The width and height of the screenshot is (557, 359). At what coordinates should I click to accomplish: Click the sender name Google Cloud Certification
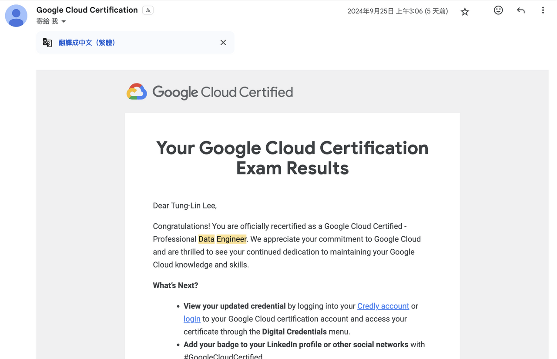pos(87,10)
